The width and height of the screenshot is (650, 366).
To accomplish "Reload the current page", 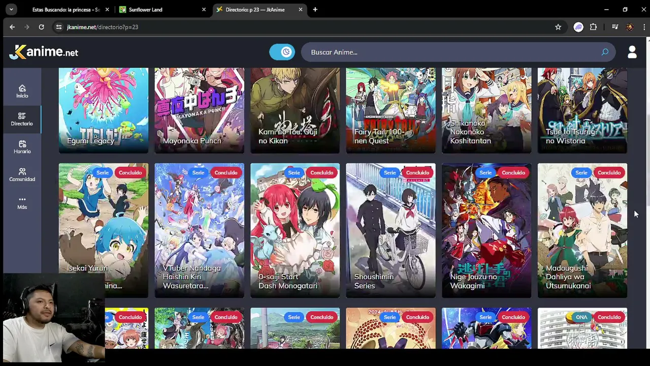I will click(x=41, y=27).
